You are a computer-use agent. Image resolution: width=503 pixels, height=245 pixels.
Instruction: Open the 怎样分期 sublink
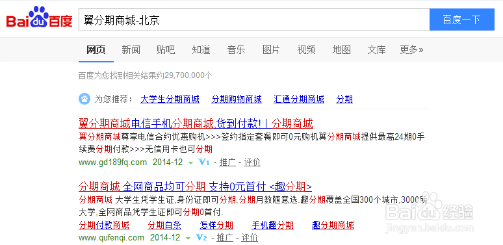click(216, 226)
